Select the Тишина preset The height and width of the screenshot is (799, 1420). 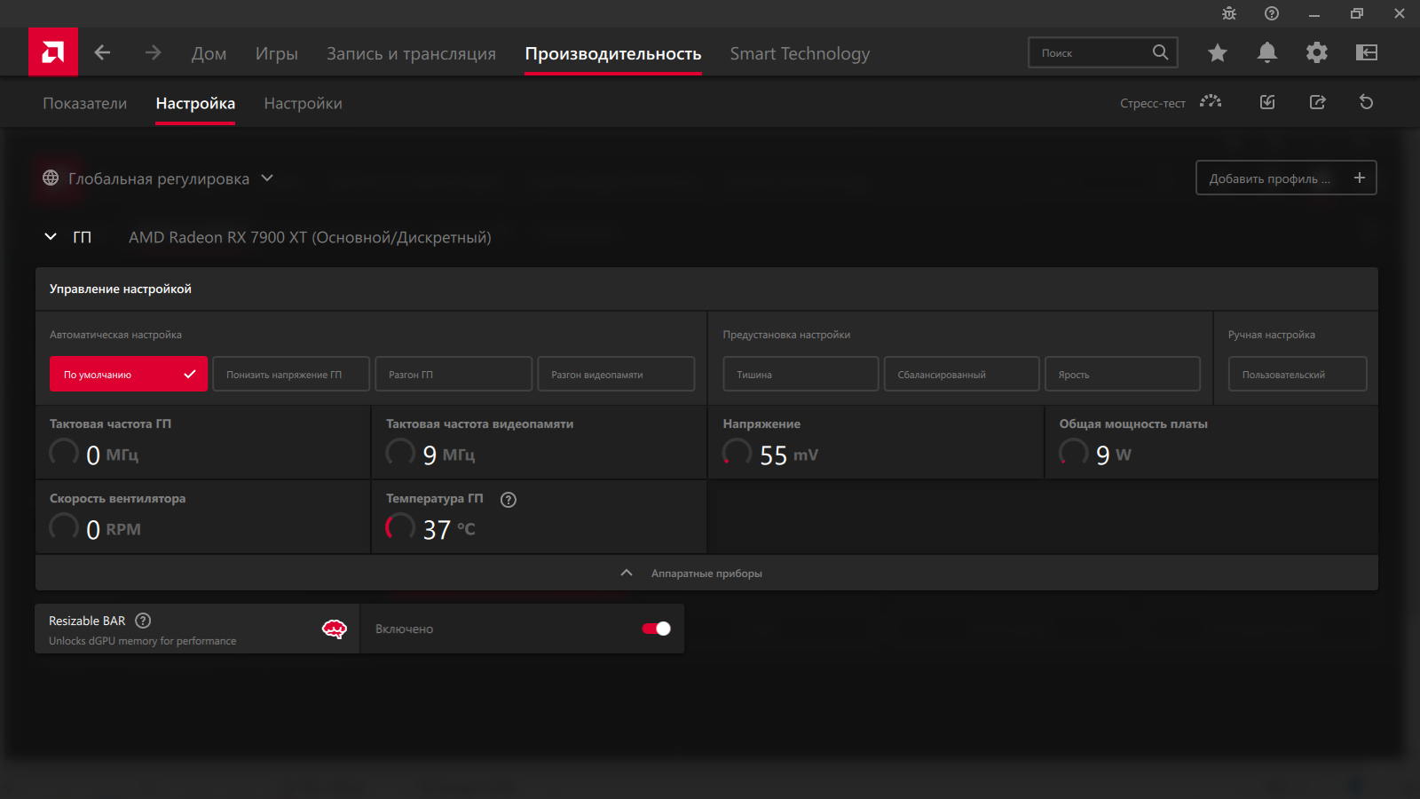(801, 374)
